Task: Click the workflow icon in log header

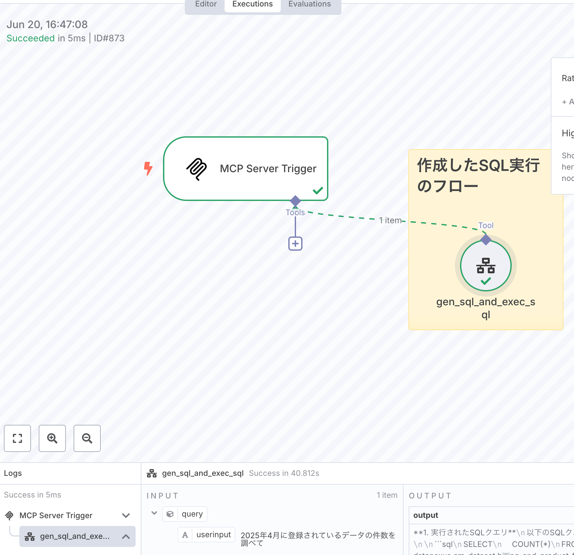Action: [152, 473]
